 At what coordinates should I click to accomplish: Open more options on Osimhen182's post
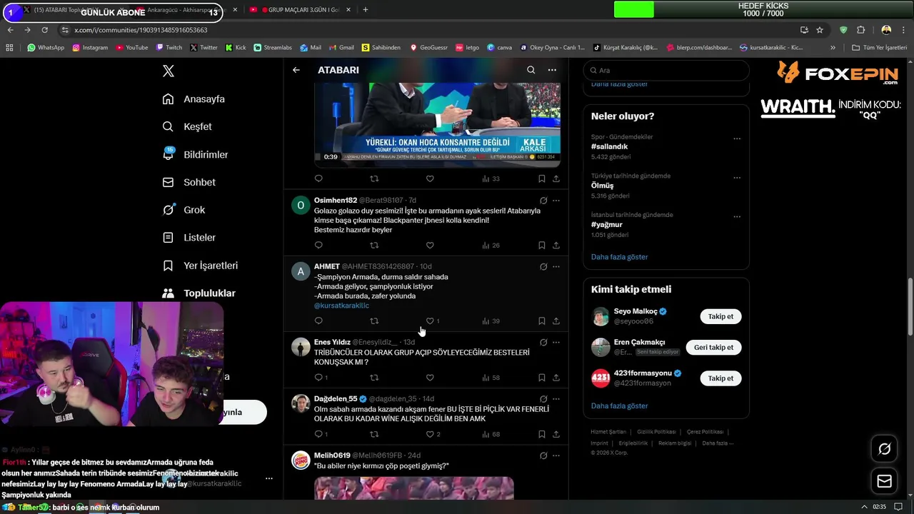pos(556,201)
